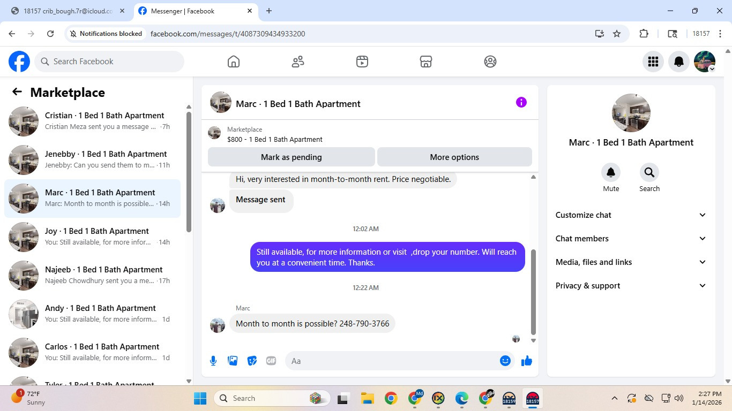Image resolution: width=732 pixels, height=411 pixels.
Task: Open conversation information purple icon
Action: pos(521,102)
